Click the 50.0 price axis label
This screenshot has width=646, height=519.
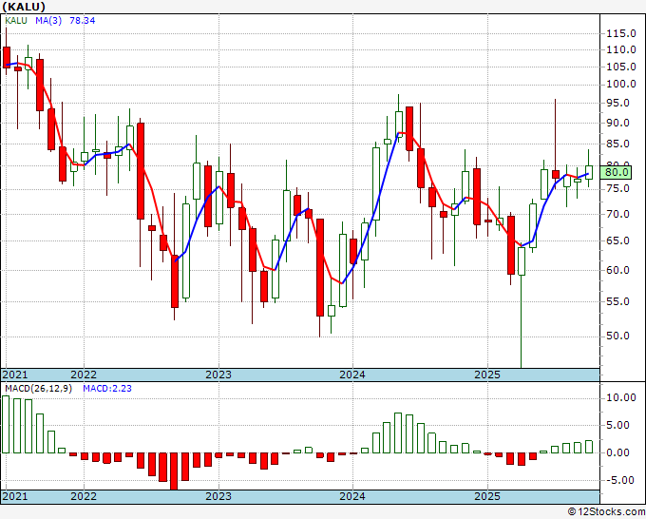click(618, 336)
